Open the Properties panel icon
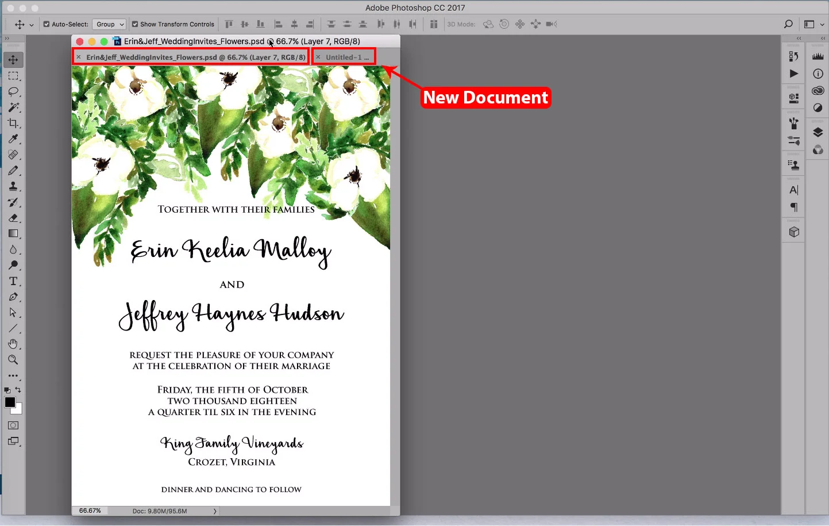The width and height of the screenshot is (829, 526). (x=794, y=98)
